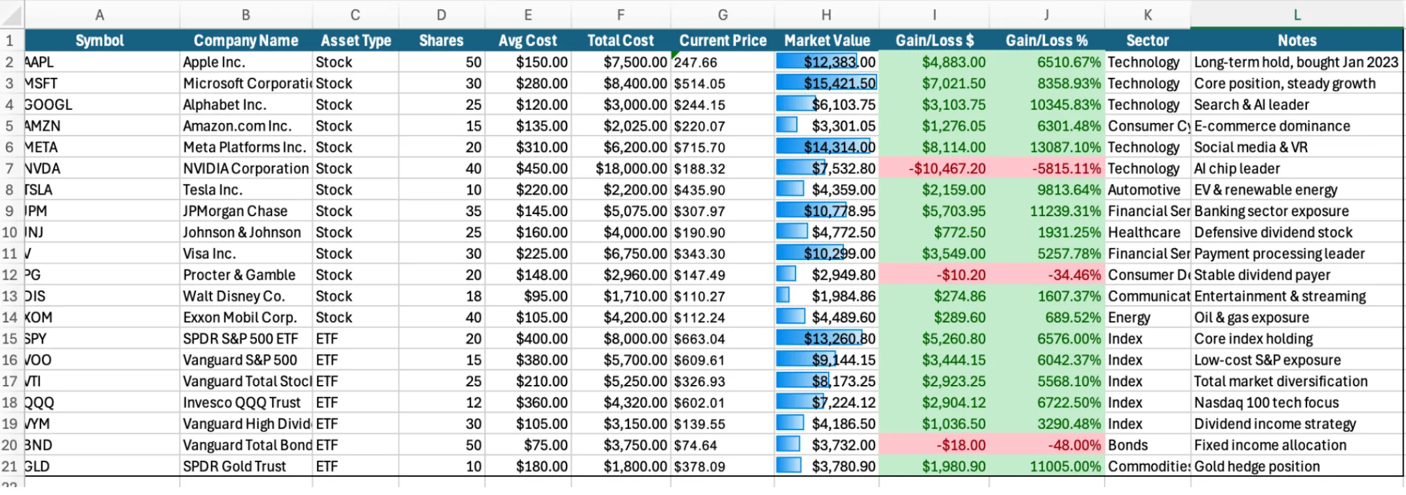Click the 13087.10% gain cell
Image resolution: width=1406 pixels, height=495 pixels.
click(1046, 147)
